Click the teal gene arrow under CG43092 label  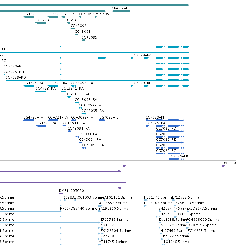(73, 29)
